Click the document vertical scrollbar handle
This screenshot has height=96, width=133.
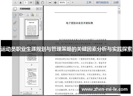tap(119, 12)
